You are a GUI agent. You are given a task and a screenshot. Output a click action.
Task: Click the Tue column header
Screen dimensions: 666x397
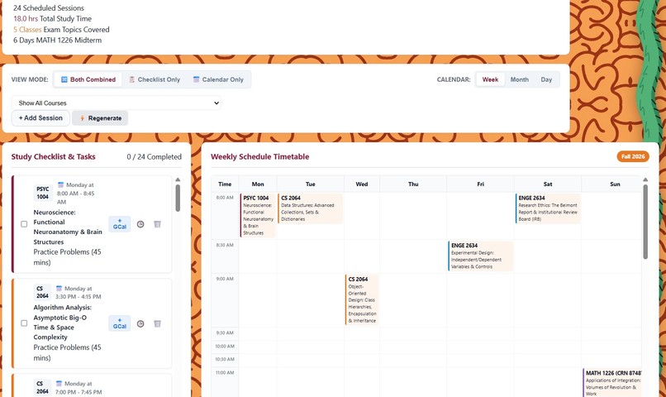click(311, 184)
